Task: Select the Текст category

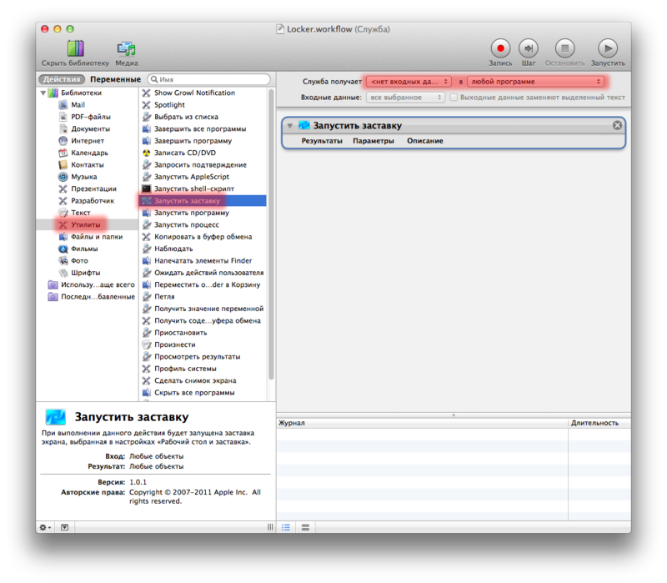Action: 80,213
